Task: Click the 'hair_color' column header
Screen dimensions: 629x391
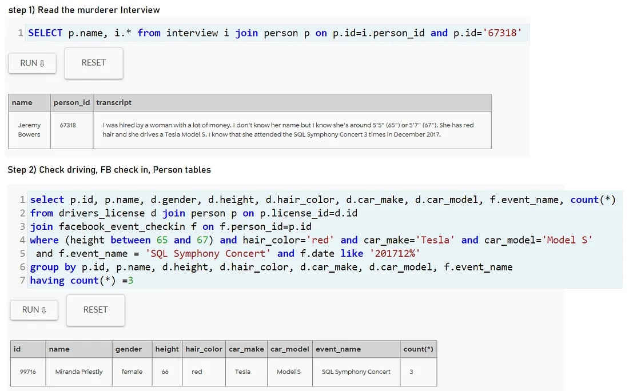Action: coord(204,349)
